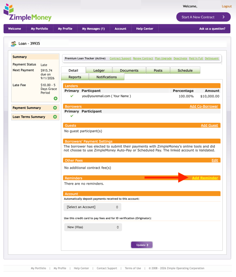Viewport: 236px width, 277px height.
Task: Click the Delinquent link
Action: coord(212,58)
